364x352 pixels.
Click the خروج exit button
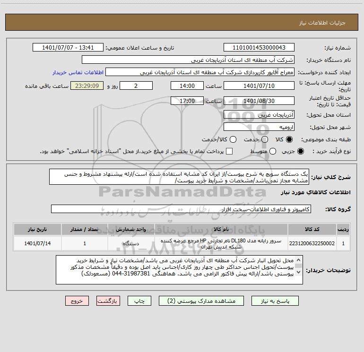tap(77, 301)
